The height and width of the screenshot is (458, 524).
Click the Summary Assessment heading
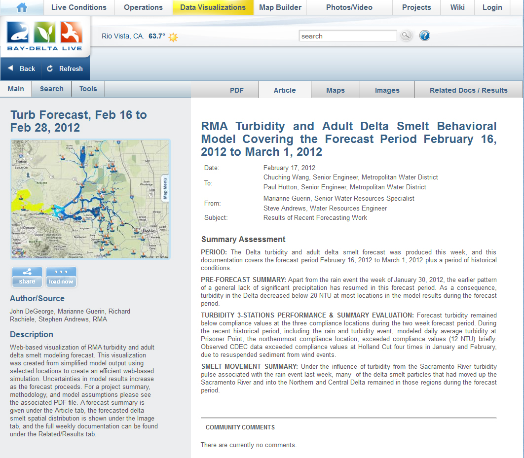point(243,239)
